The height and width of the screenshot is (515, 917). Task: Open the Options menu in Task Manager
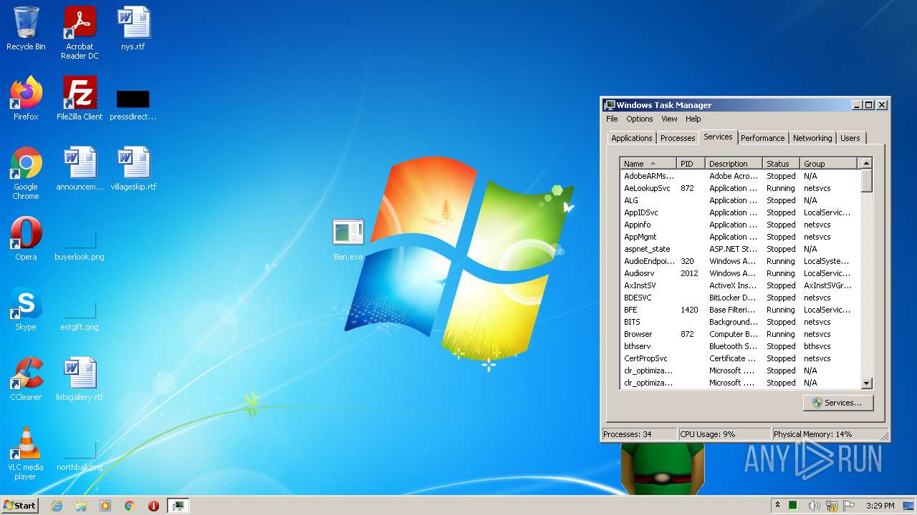[x=639, y=119]
